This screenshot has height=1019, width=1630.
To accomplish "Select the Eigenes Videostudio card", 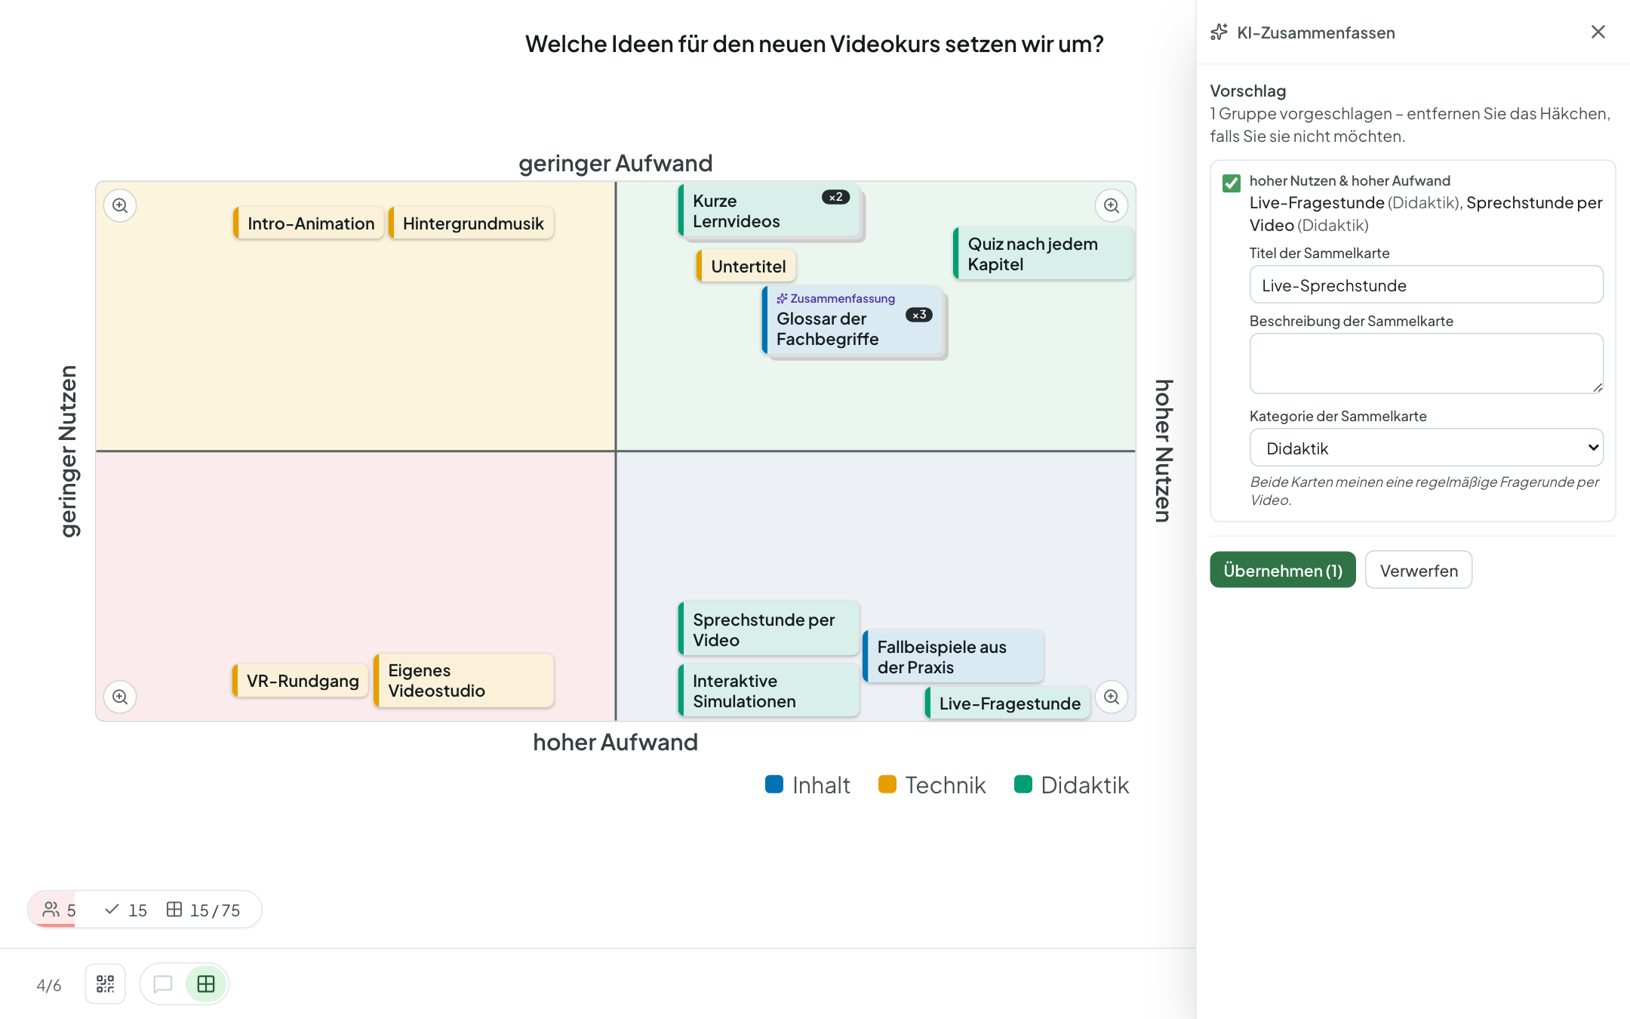I will [464, 681].
